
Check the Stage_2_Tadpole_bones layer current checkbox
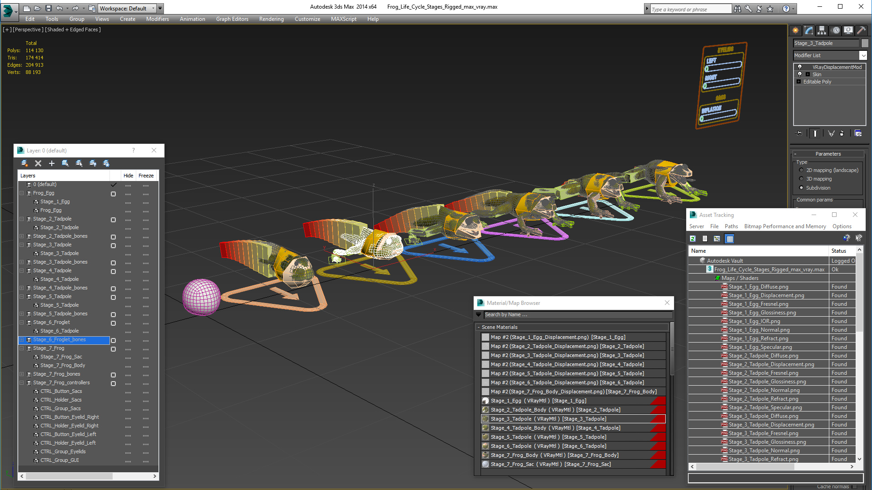pyautogui.click(x=114, y=237)
